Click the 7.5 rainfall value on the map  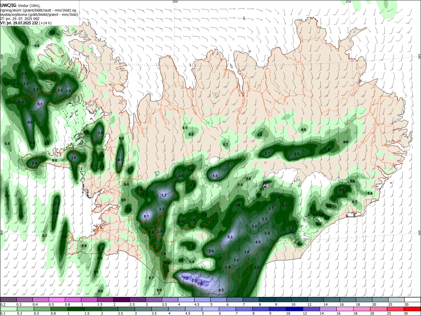pos(200,284)
